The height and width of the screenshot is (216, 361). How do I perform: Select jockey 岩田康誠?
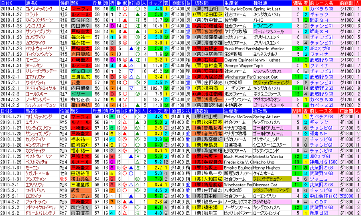pos(81,54)
